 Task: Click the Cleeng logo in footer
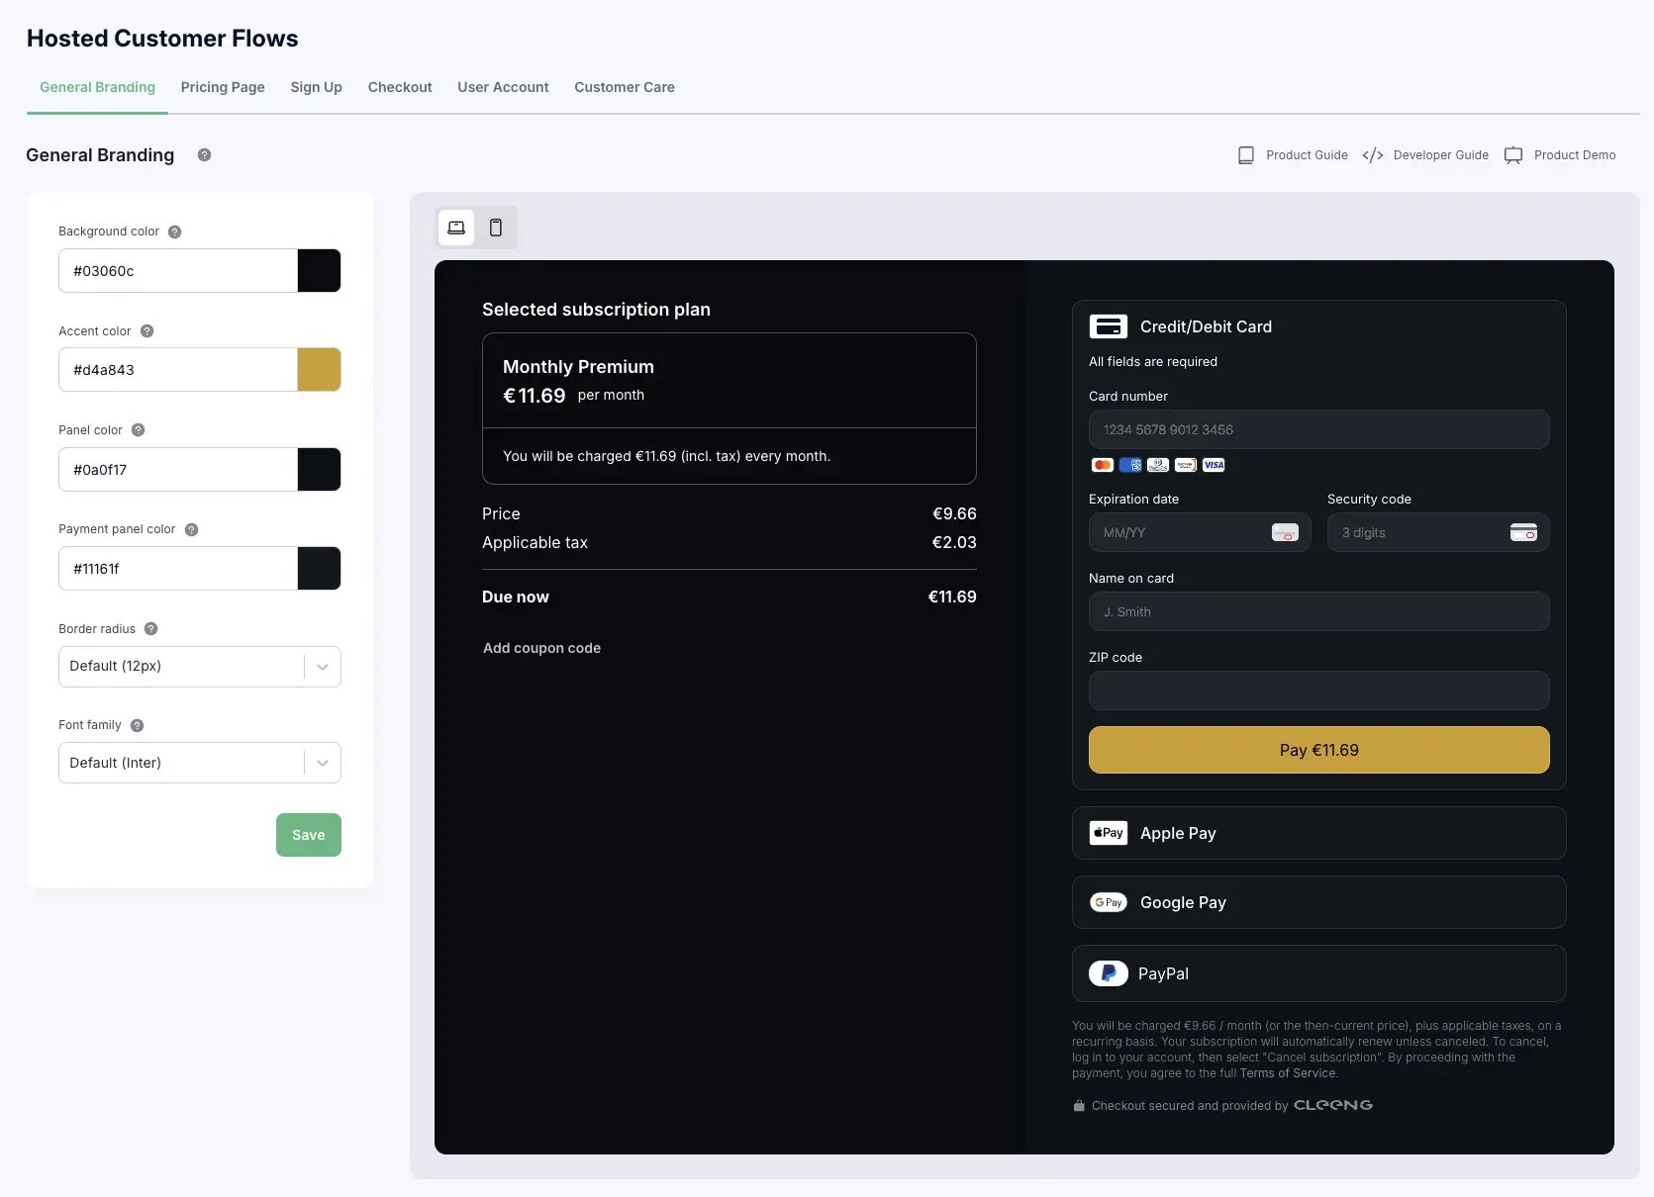pos(1333,1105)
